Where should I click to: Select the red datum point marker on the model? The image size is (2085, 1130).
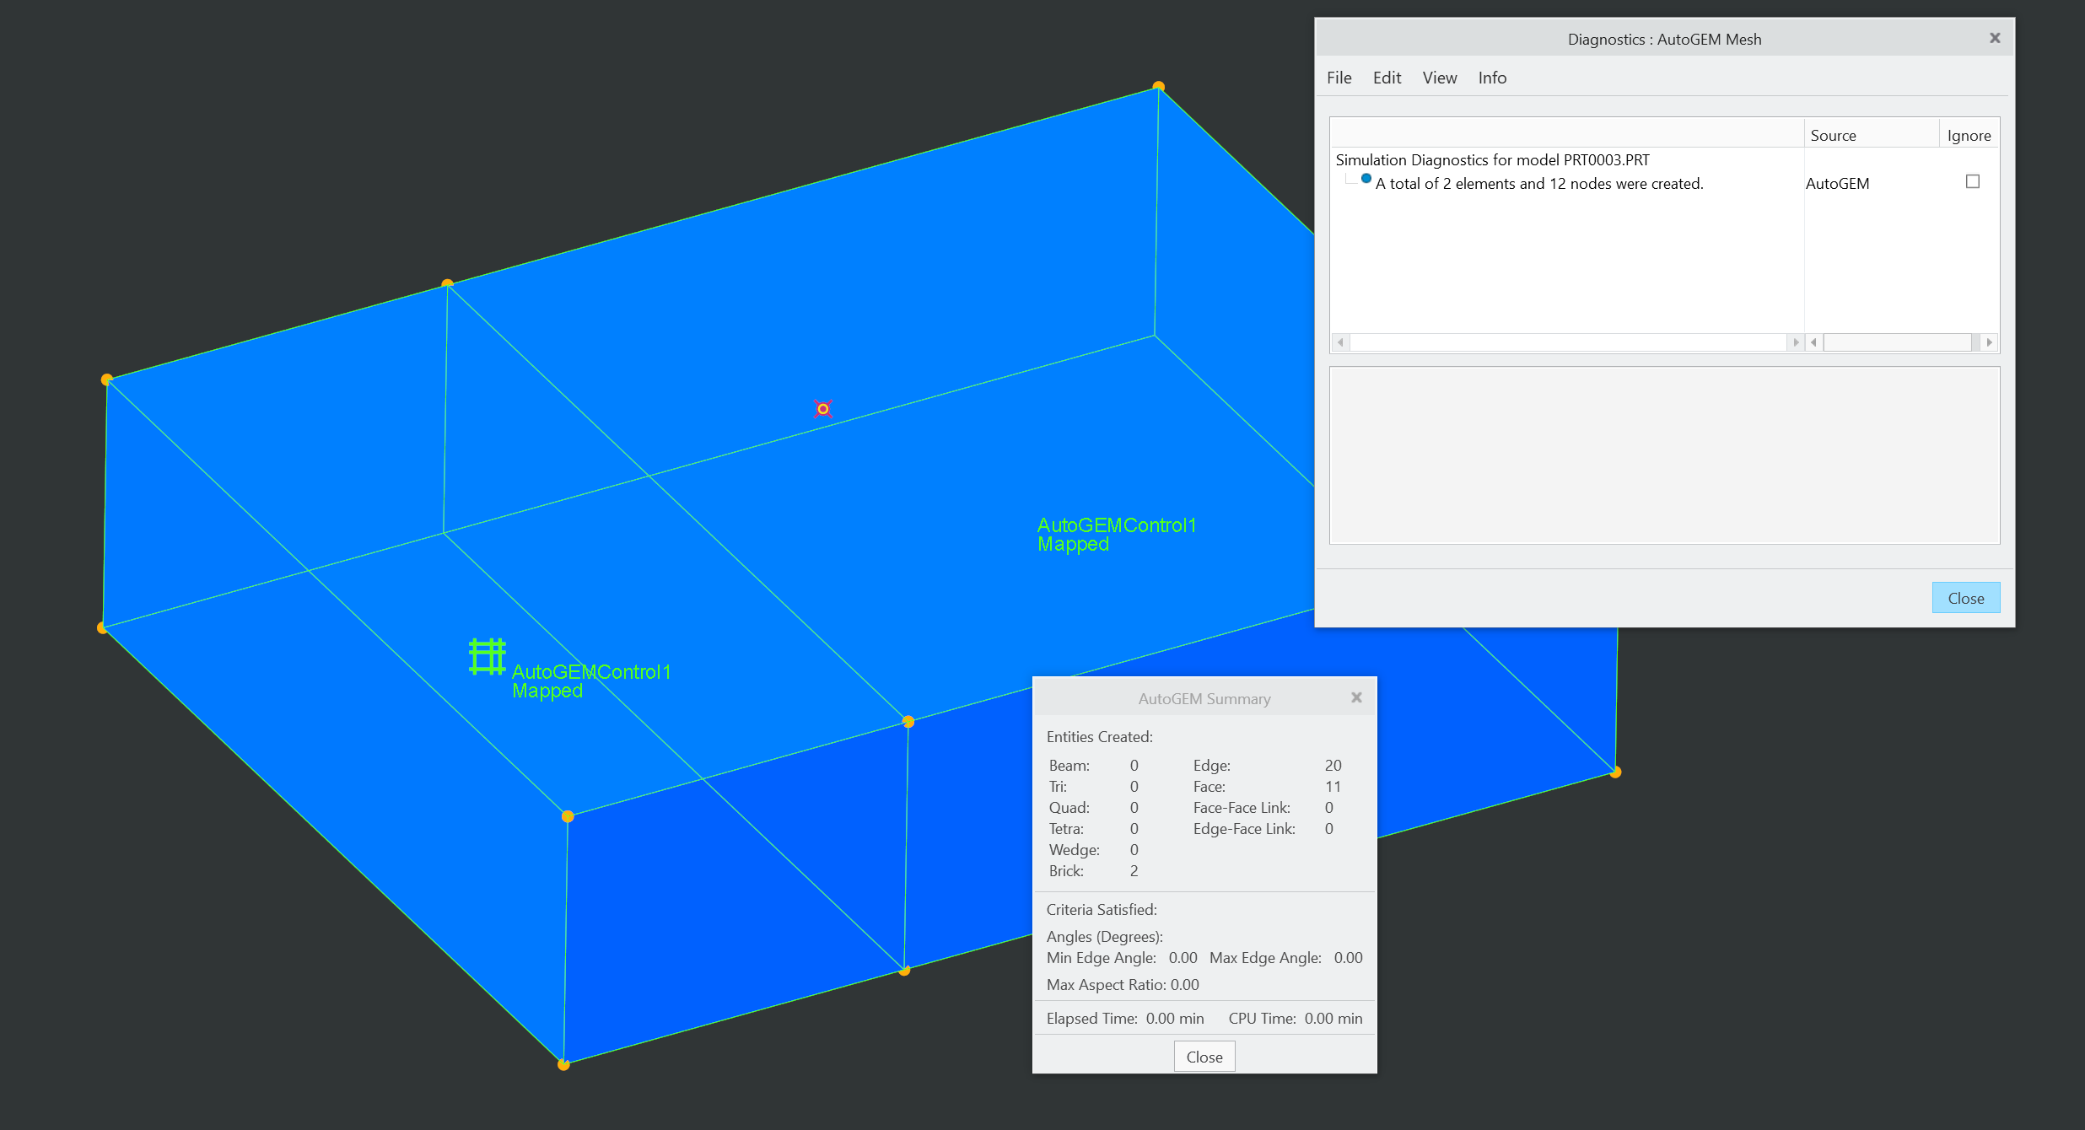822,408
